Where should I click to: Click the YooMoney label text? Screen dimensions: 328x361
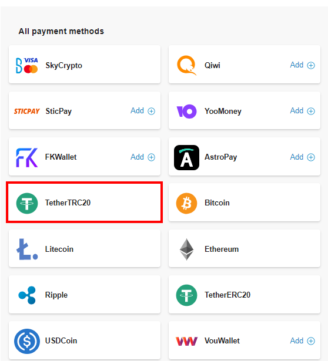pos(223,112)
